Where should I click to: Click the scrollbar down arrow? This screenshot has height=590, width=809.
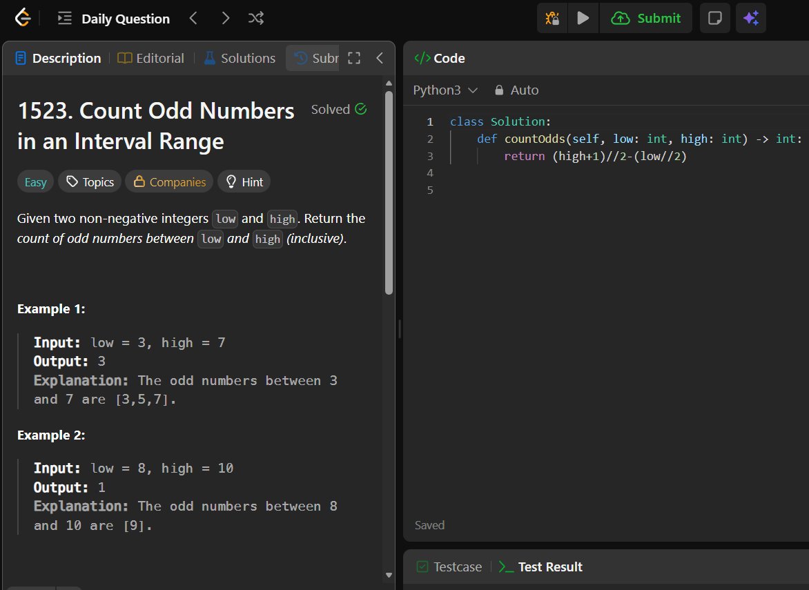pos(389,575)
